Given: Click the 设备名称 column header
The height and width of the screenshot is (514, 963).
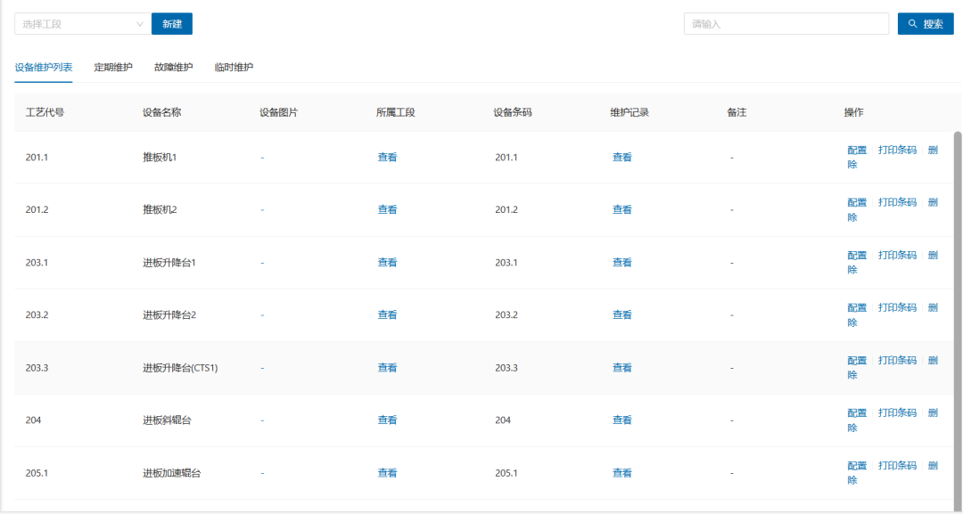Looking at the screenshot, I should point(162,113).
